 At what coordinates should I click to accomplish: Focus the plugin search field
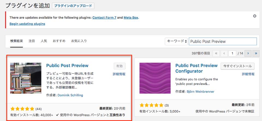click(x=223, y=41)
